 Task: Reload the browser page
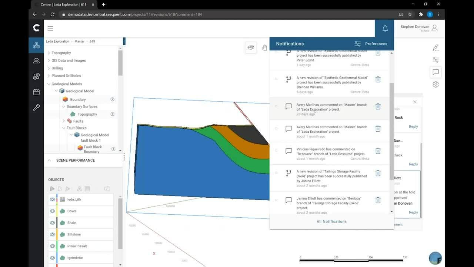click(53, 14)
